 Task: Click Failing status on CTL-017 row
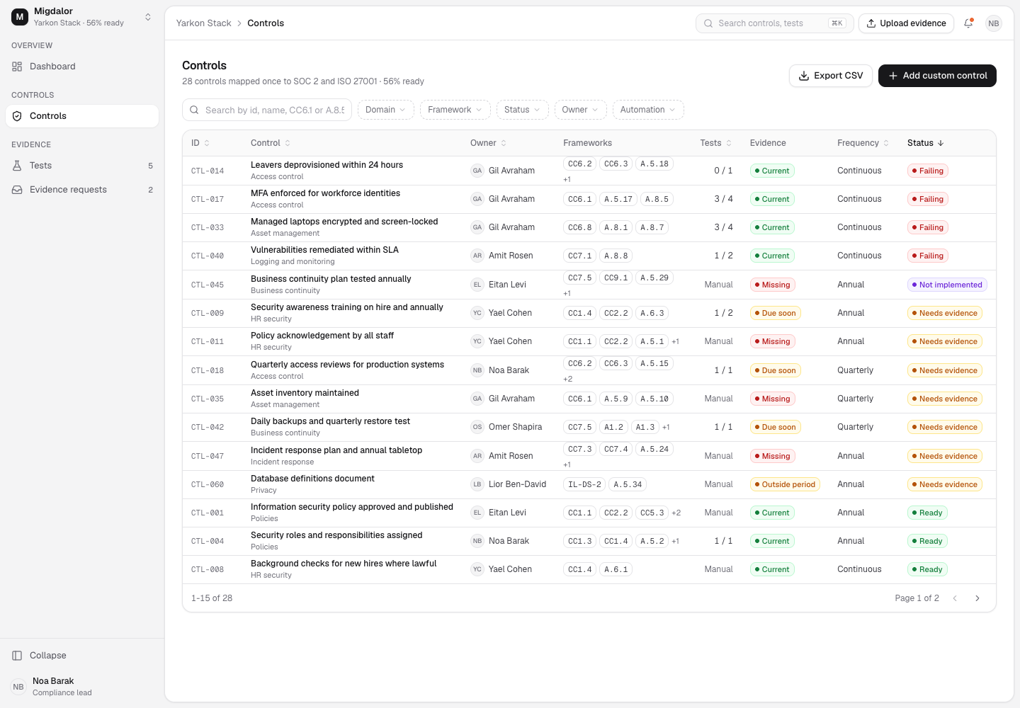tap(928, 199)
